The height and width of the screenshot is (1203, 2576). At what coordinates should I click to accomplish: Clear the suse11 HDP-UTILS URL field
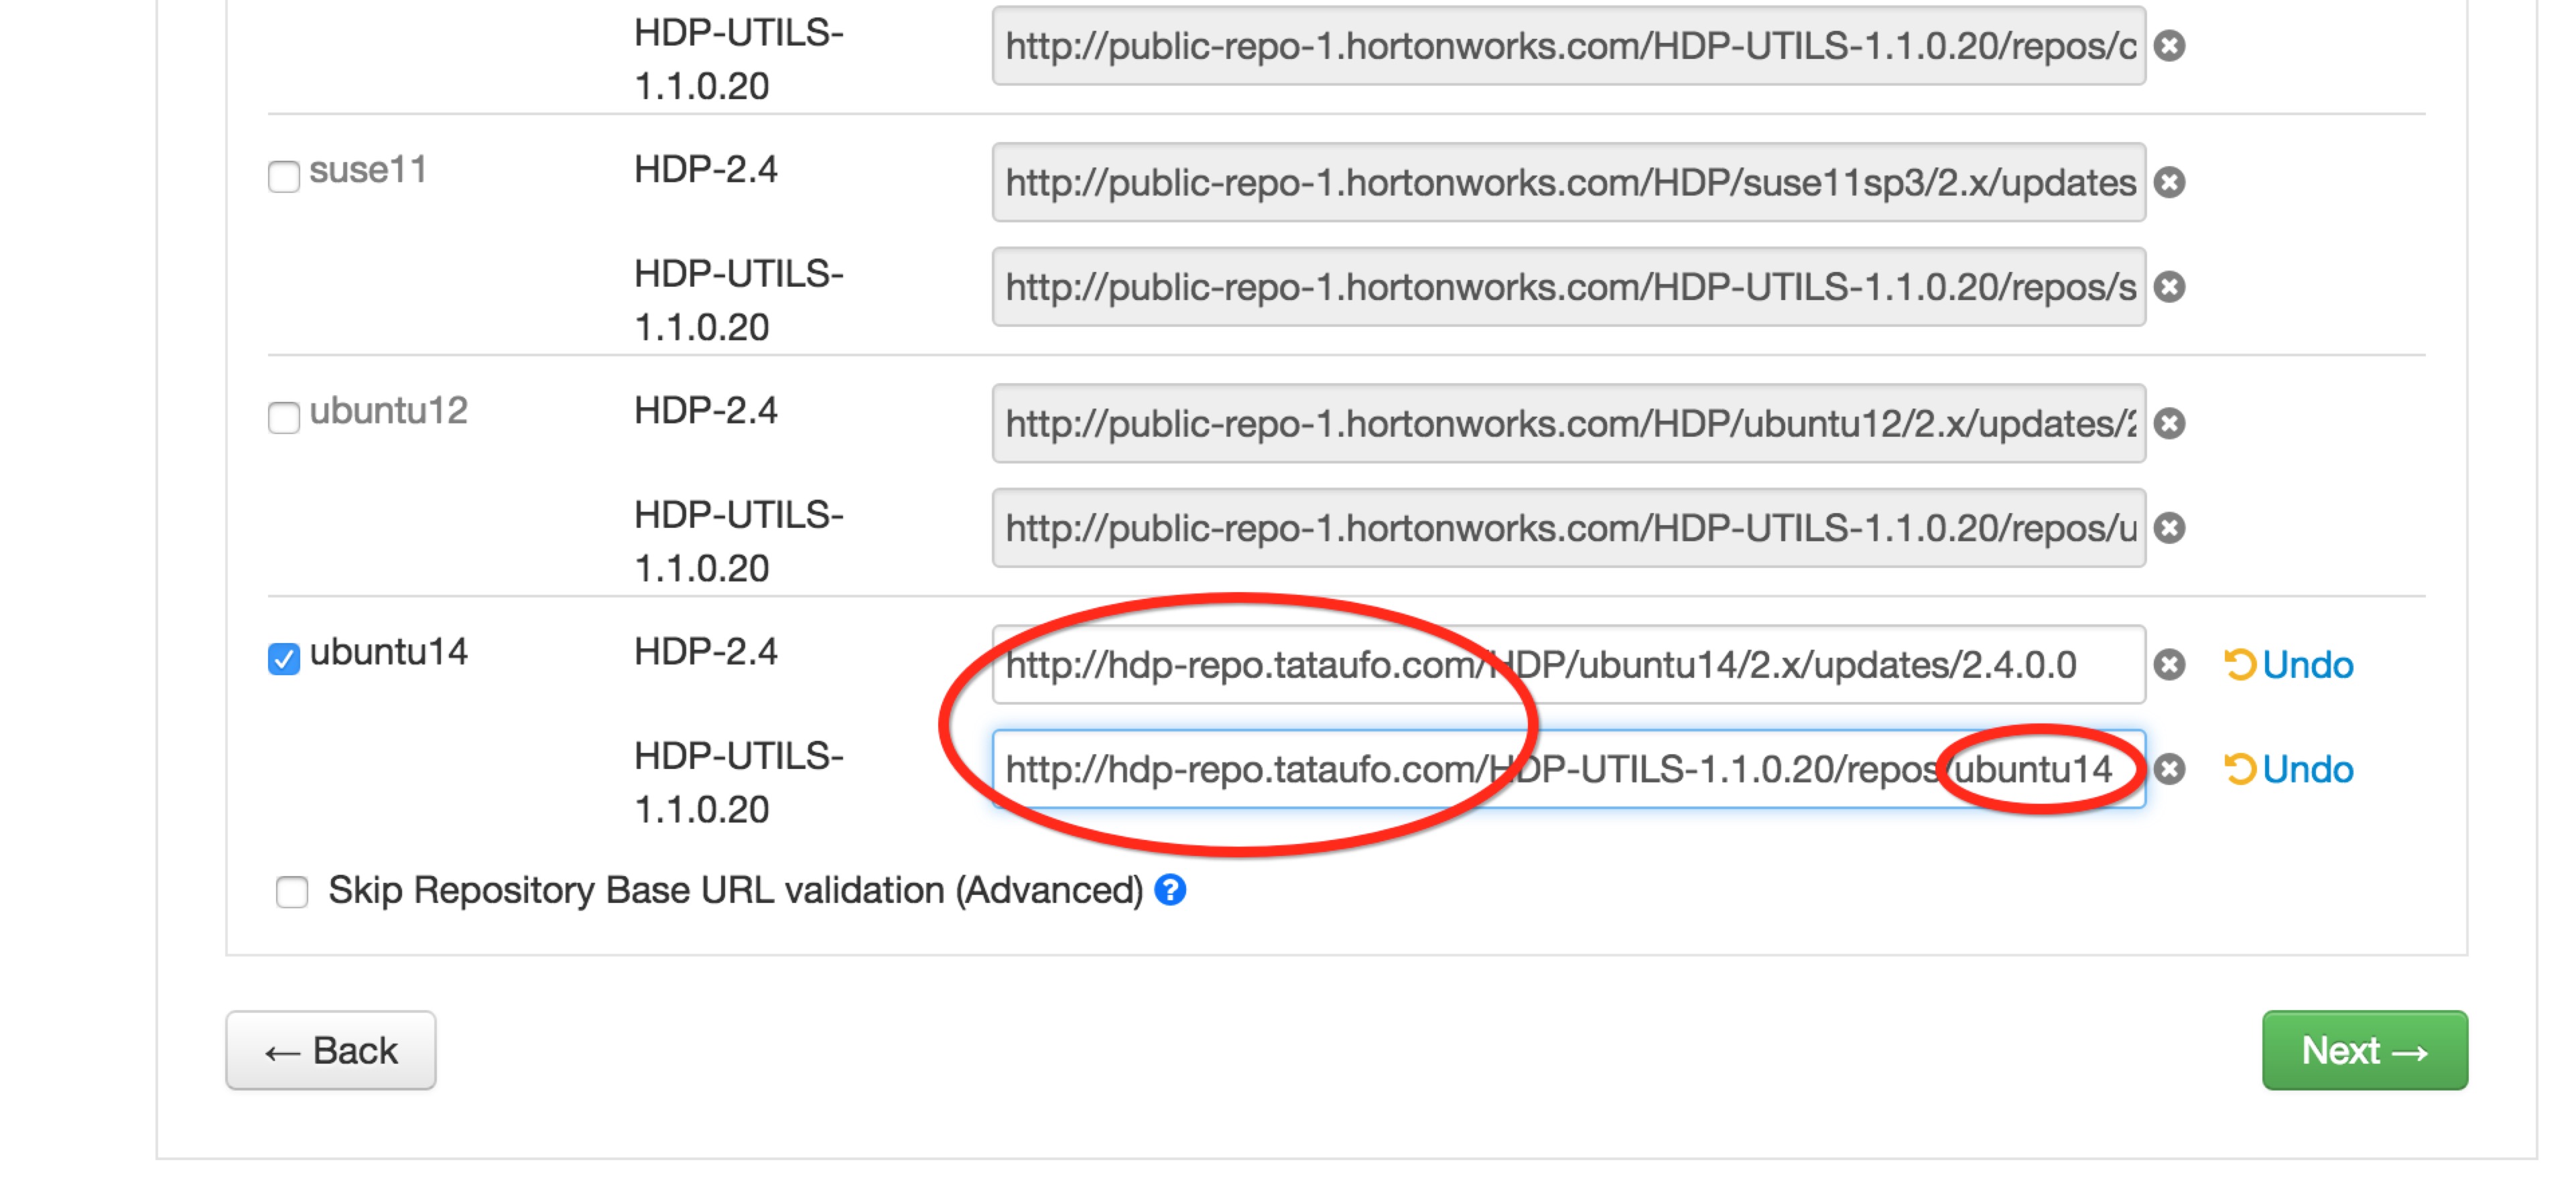tap(2169, 288)
